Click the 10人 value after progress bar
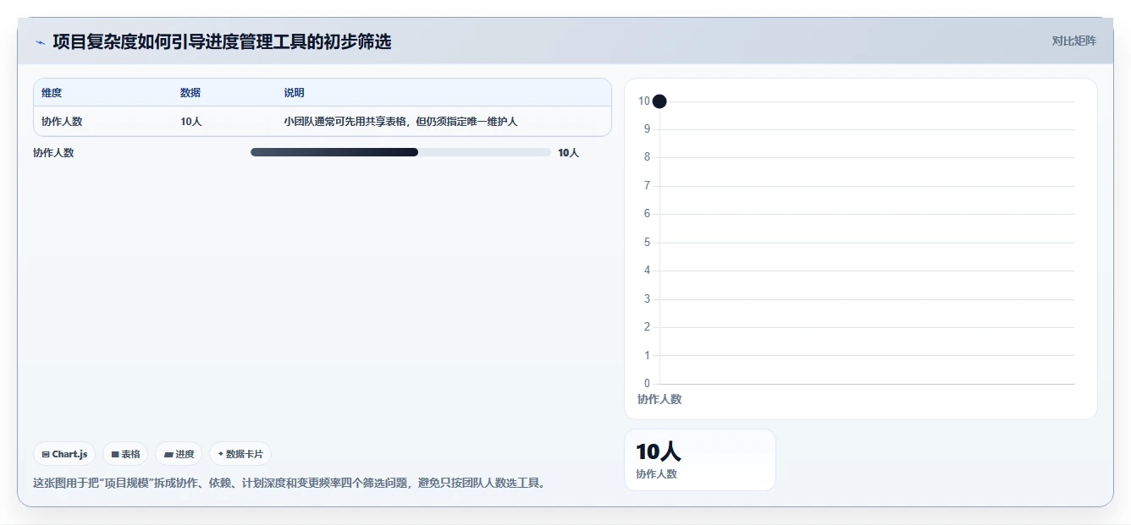 click(x=569, y=153)
